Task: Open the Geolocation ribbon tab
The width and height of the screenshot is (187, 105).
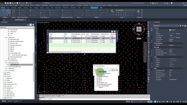Action: [94, 8]
